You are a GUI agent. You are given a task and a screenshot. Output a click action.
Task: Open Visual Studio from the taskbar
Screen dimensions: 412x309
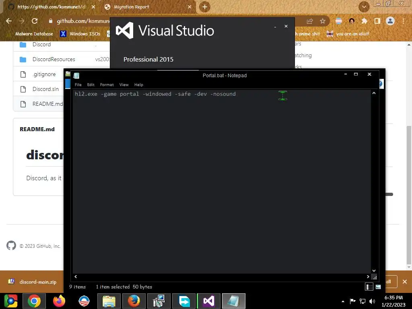pos(209,301)
